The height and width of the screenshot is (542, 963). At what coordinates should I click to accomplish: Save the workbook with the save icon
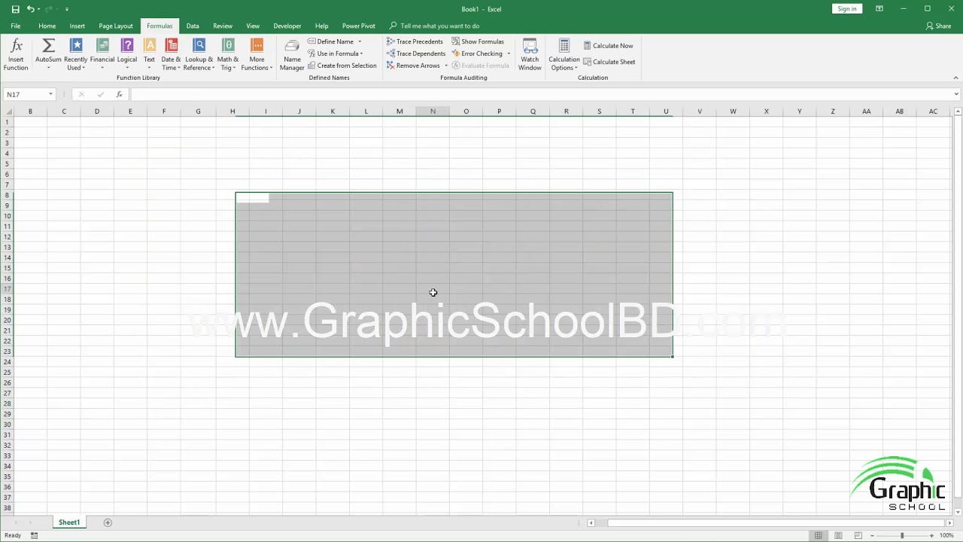15,9
